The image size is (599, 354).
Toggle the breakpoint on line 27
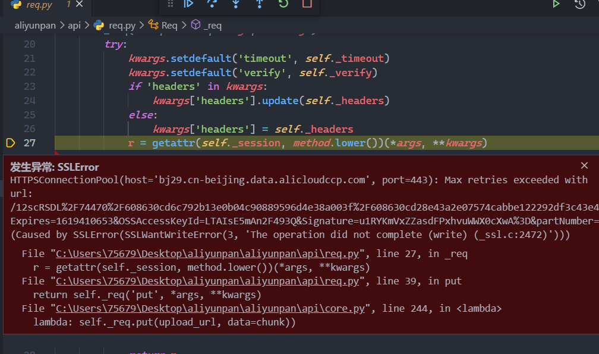[x=10, y=143]
